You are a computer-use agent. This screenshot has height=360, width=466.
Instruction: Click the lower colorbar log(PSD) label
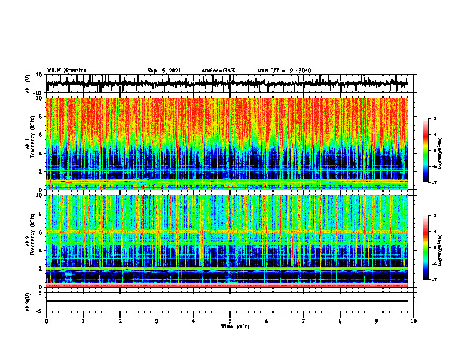point(441,250)
